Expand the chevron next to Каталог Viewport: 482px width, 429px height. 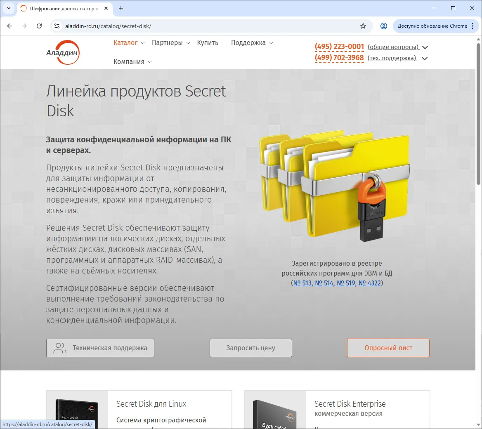click(143, 43)
